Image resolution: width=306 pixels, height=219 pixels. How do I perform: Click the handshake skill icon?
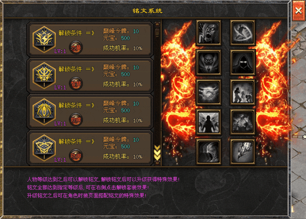pos(208,92)
